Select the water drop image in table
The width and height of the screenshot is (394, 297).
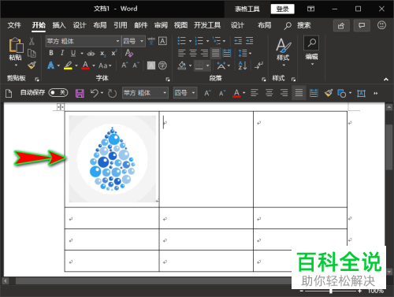point(113,159)
